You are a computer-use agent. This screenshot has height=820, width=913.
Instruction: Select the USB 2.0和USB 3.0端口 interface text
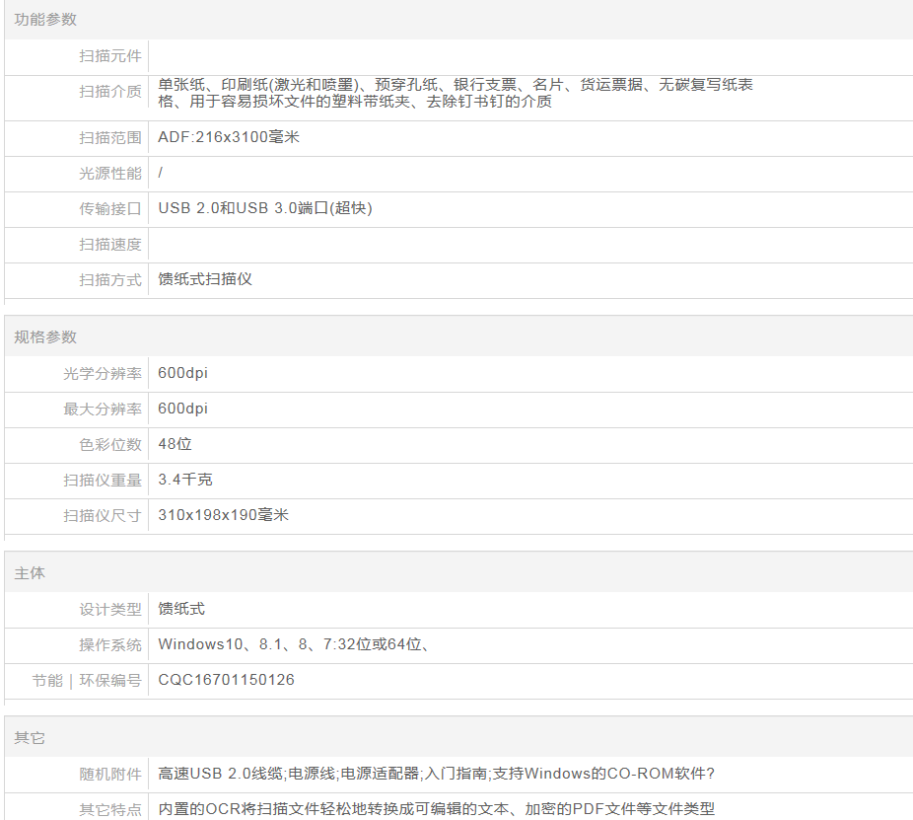click(265, 208)
